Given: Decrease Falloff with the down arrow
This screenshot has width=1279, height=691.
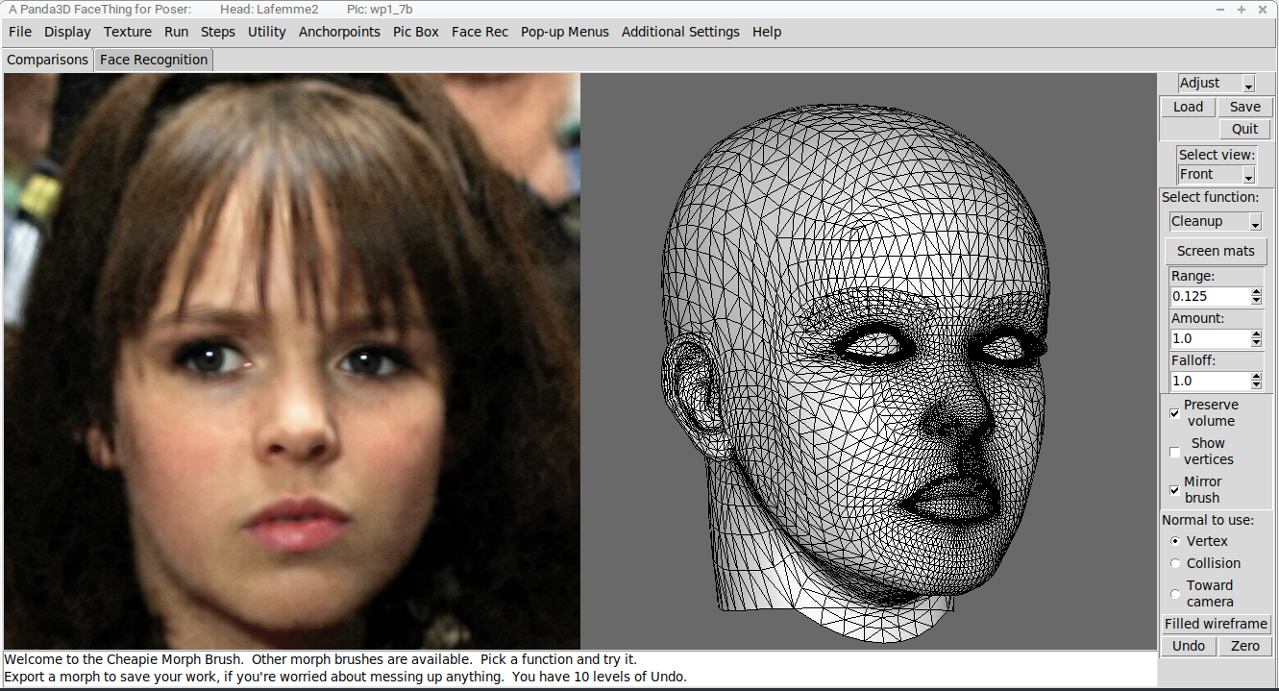Looking at the screenshot, I should 1256,385.
